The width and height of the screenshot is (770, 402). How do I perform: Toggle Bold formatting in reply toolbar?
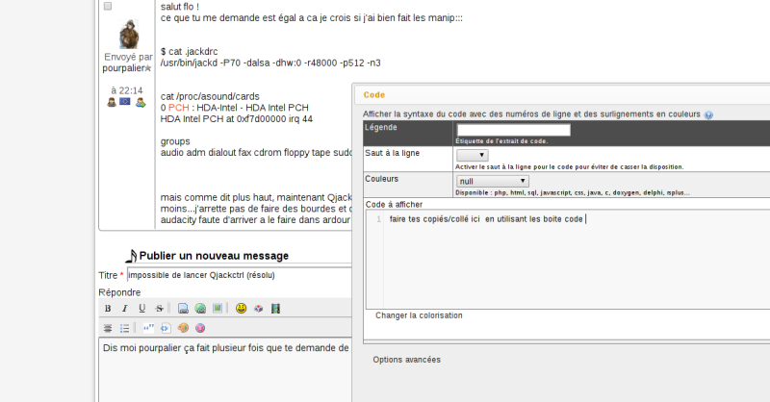pos(108,309)
